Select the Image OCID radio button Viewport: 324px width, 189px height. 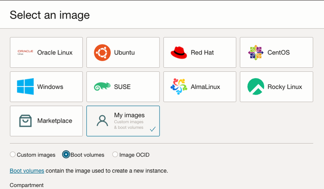click(x=115, y=155)
